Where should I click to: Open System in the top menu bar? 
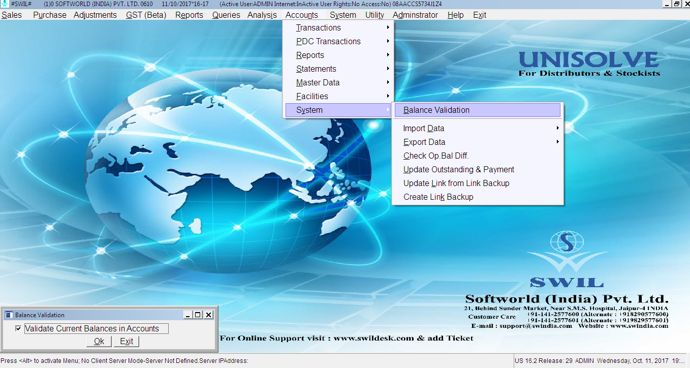click(x=343, y=15)
